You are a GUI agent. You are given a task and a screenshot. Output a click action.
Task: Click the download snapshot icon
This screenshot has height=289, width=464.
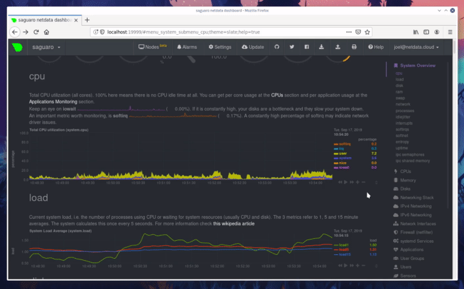click(x=322, y=47)
